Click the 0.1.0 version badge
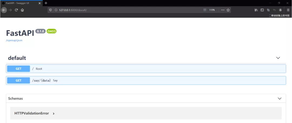This screenshot has height=123, width=292. point(40,31)
